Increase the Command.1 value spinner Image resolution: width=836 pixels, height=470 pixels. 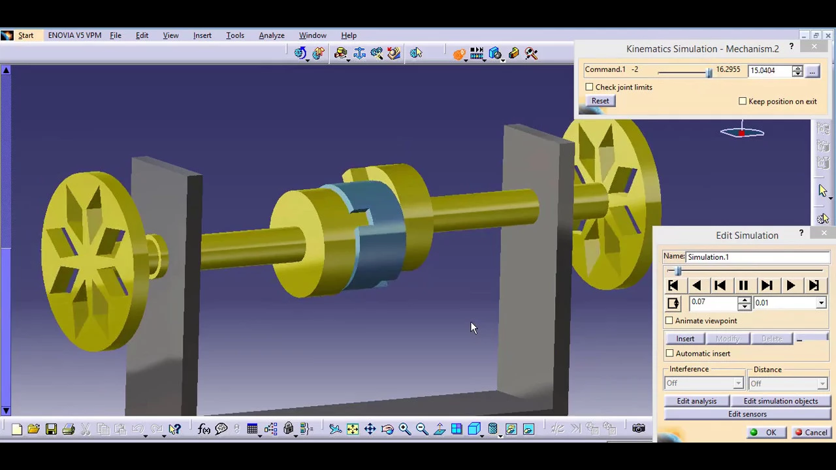(x=797, y=67)
